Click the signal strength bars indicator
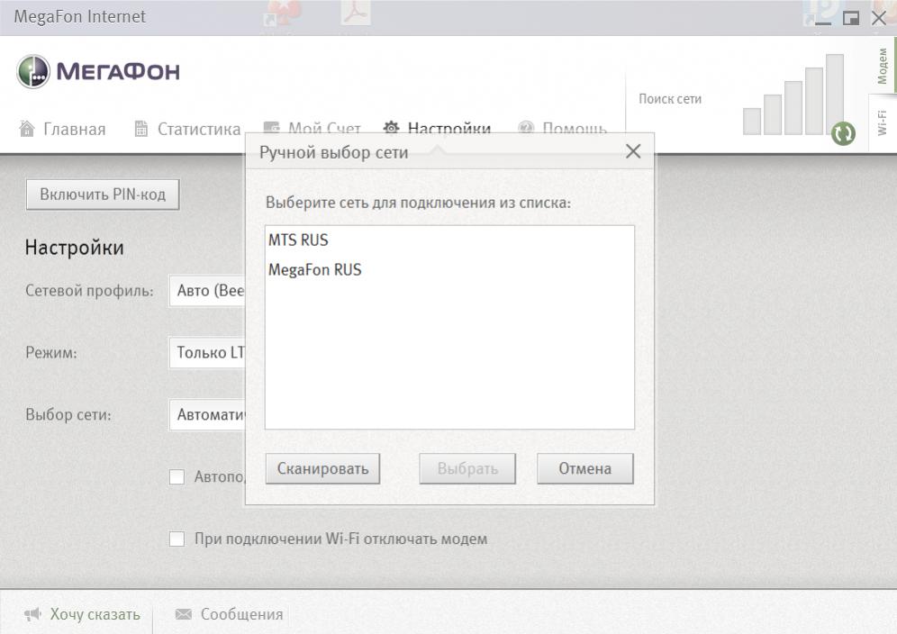Image resolution: width=897 pixels, height=634 pixels. 793,95
